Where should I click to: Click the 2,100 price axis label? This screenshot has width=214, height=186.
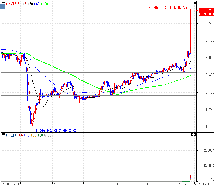(210, 92)
